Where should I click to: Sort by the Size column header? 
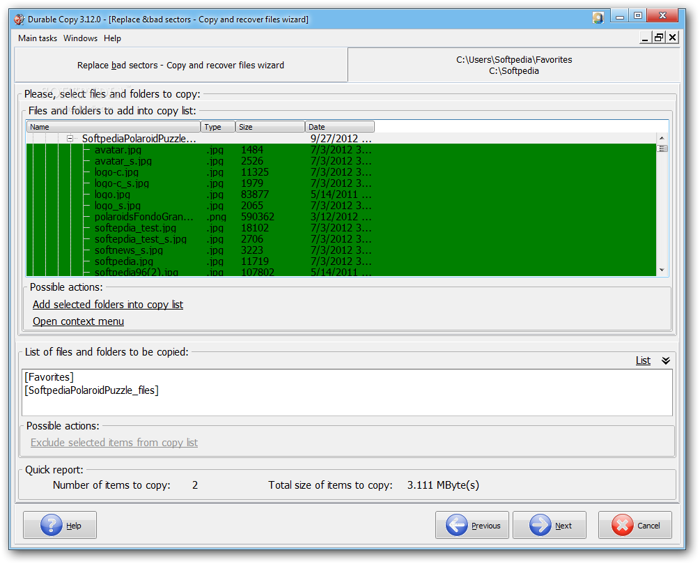click(x=270, y=127)
